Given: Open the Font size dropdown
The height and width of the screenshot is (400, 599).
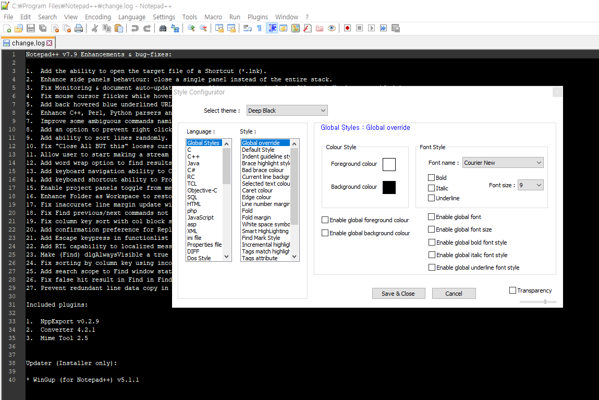Looking at the screenshot, I should [x=531, y=185].
